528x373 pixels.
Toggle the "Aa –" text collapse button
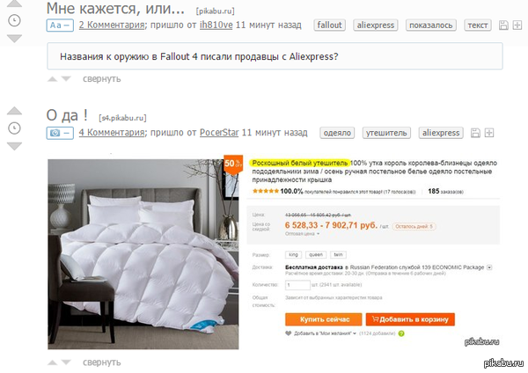(60, 26)
